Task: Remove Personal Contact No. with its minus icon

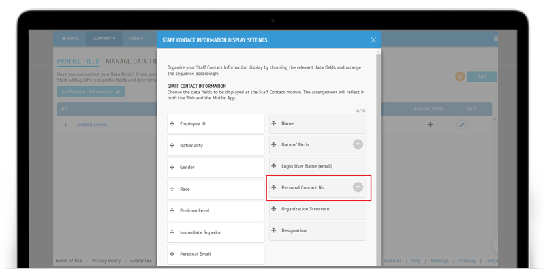Action: click(358, 187)
